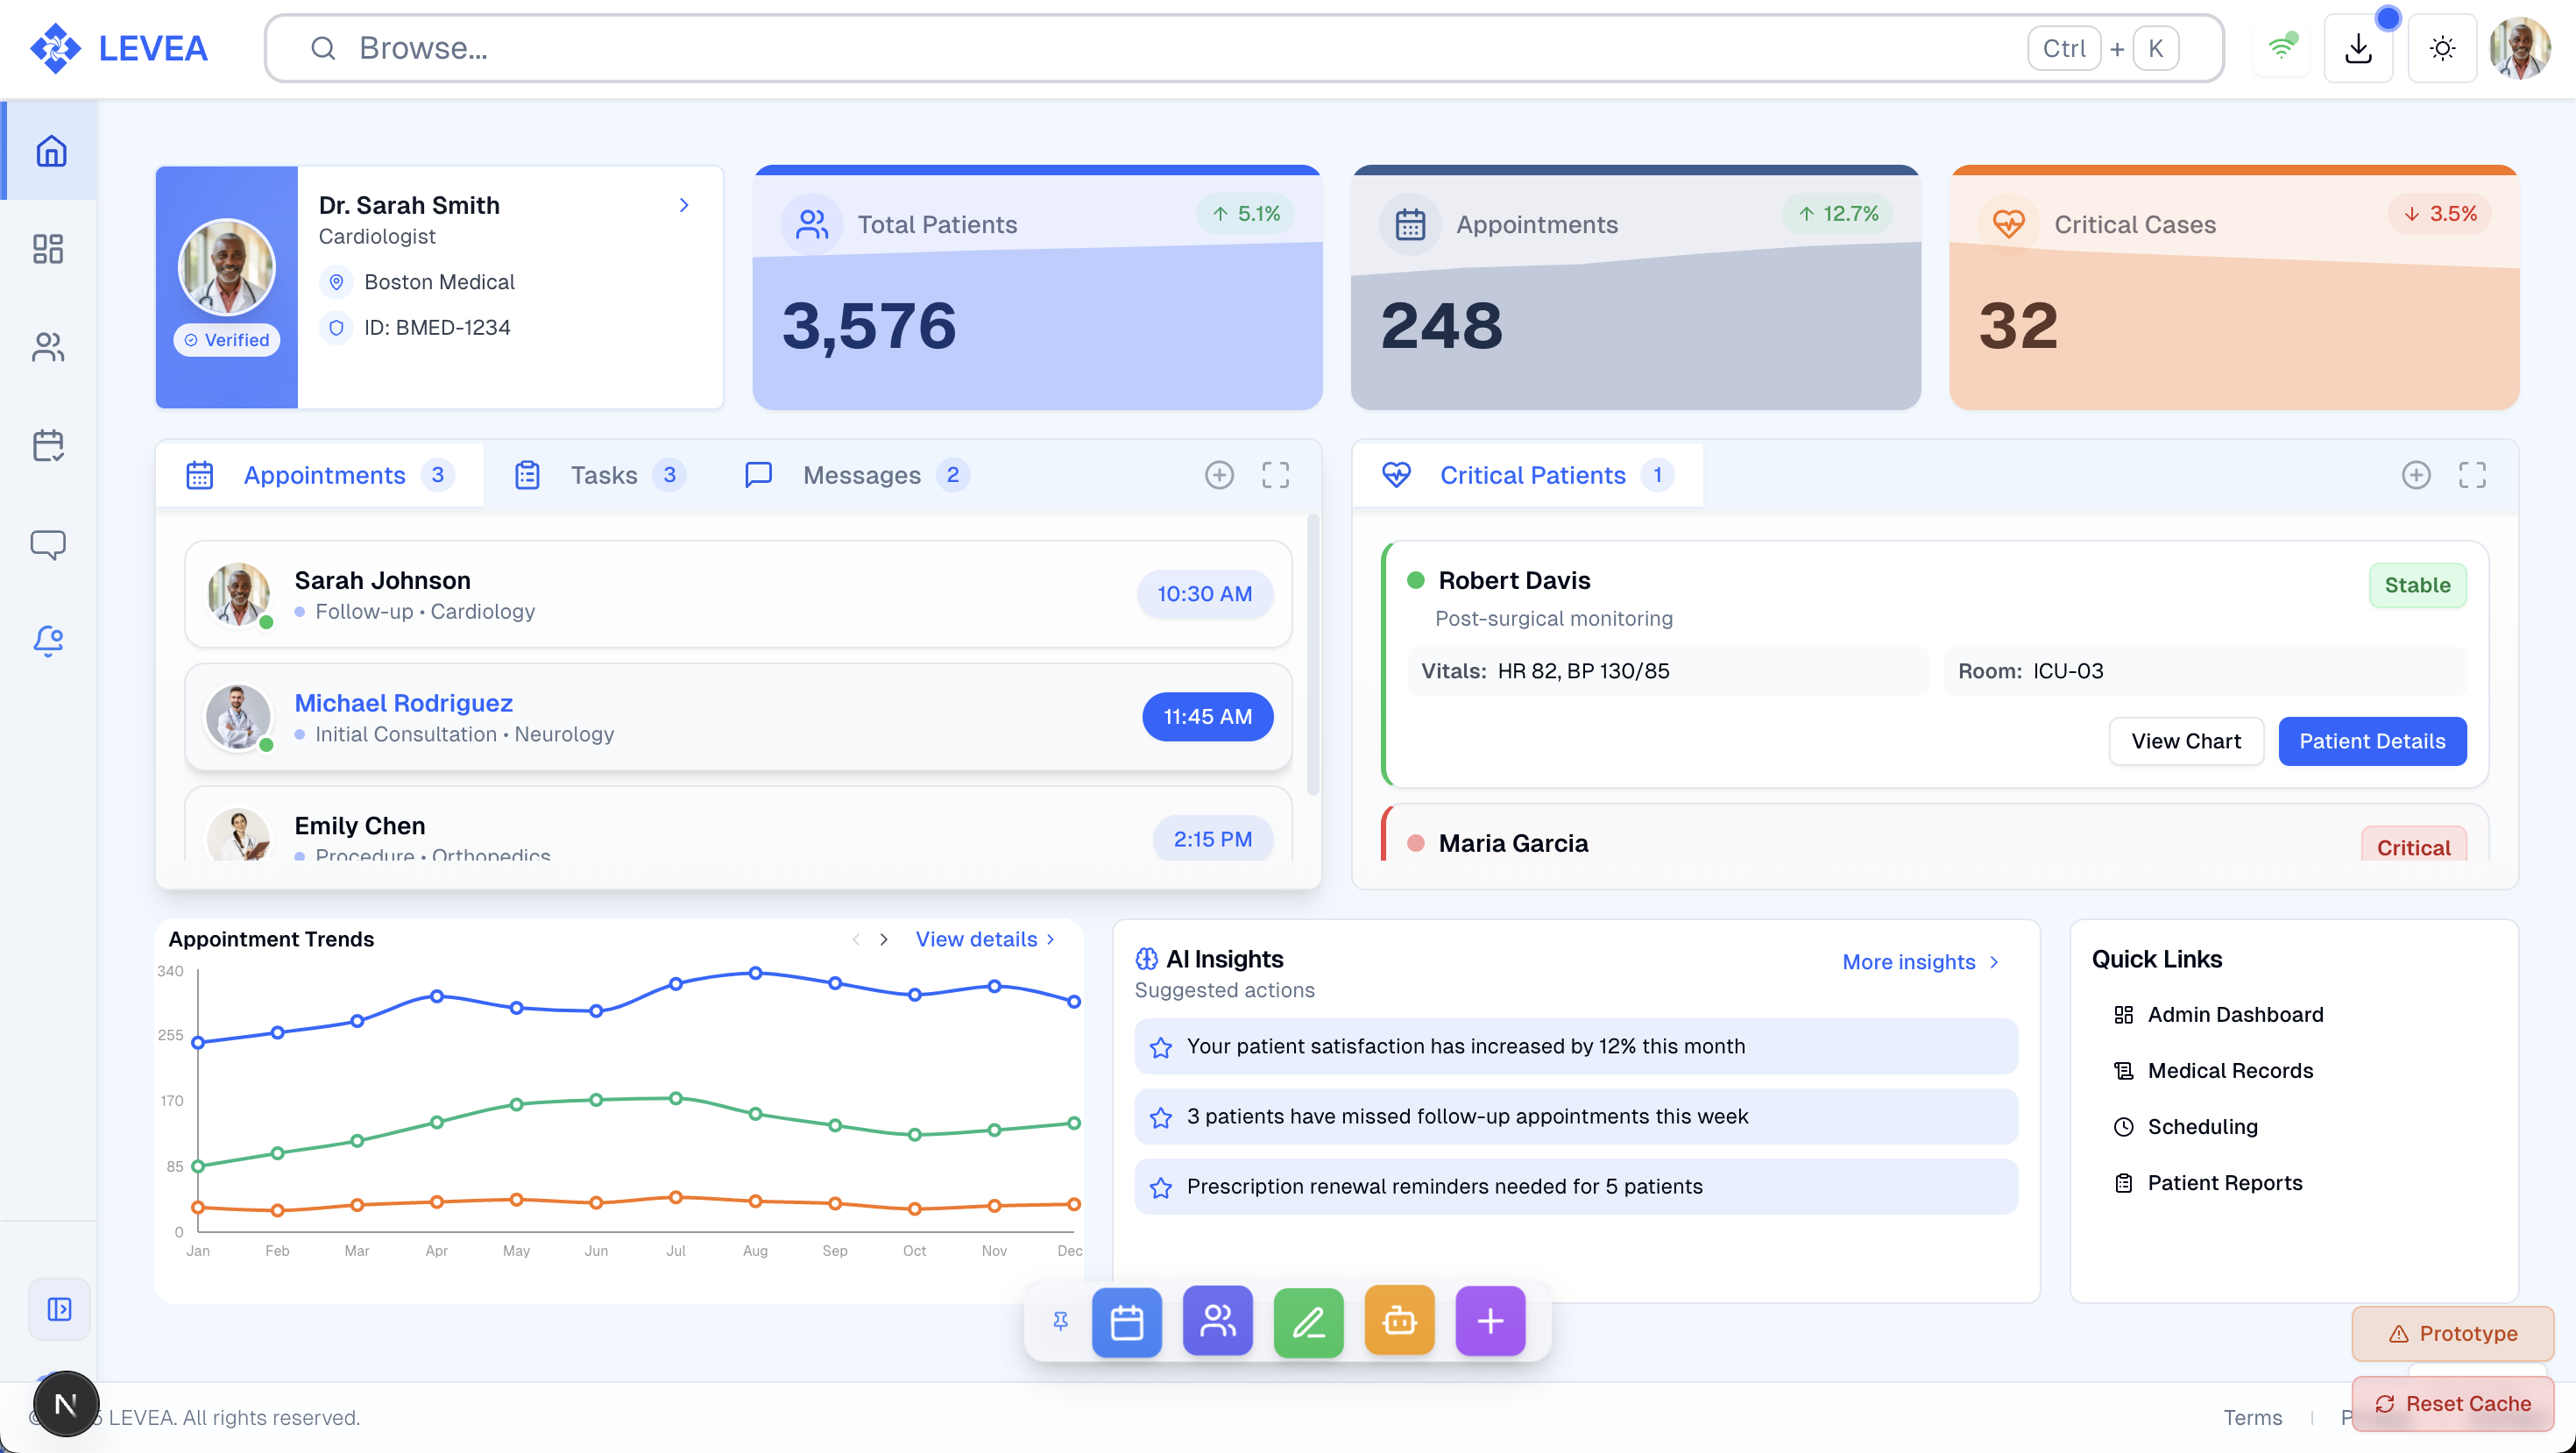Image resolution: width=2576 pixels, height=1453 pixels.
Task: Click the download icon in the top bar
Action: pyautogui.click(x=2359, y=47)
